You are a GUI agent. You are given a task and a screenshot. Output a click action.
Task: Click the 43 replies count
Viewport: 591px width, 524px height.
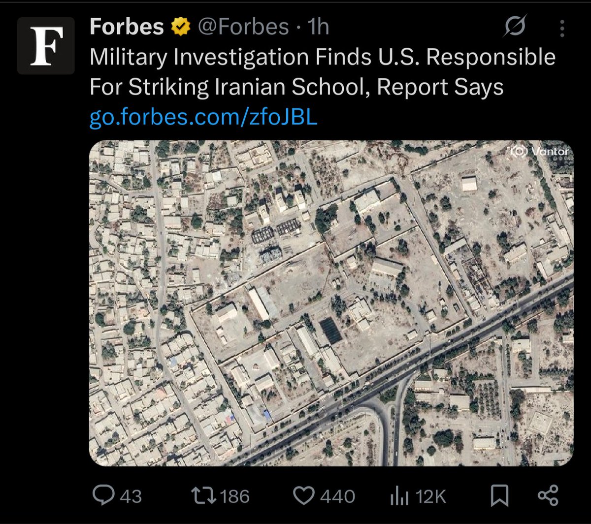pos(131,496)
